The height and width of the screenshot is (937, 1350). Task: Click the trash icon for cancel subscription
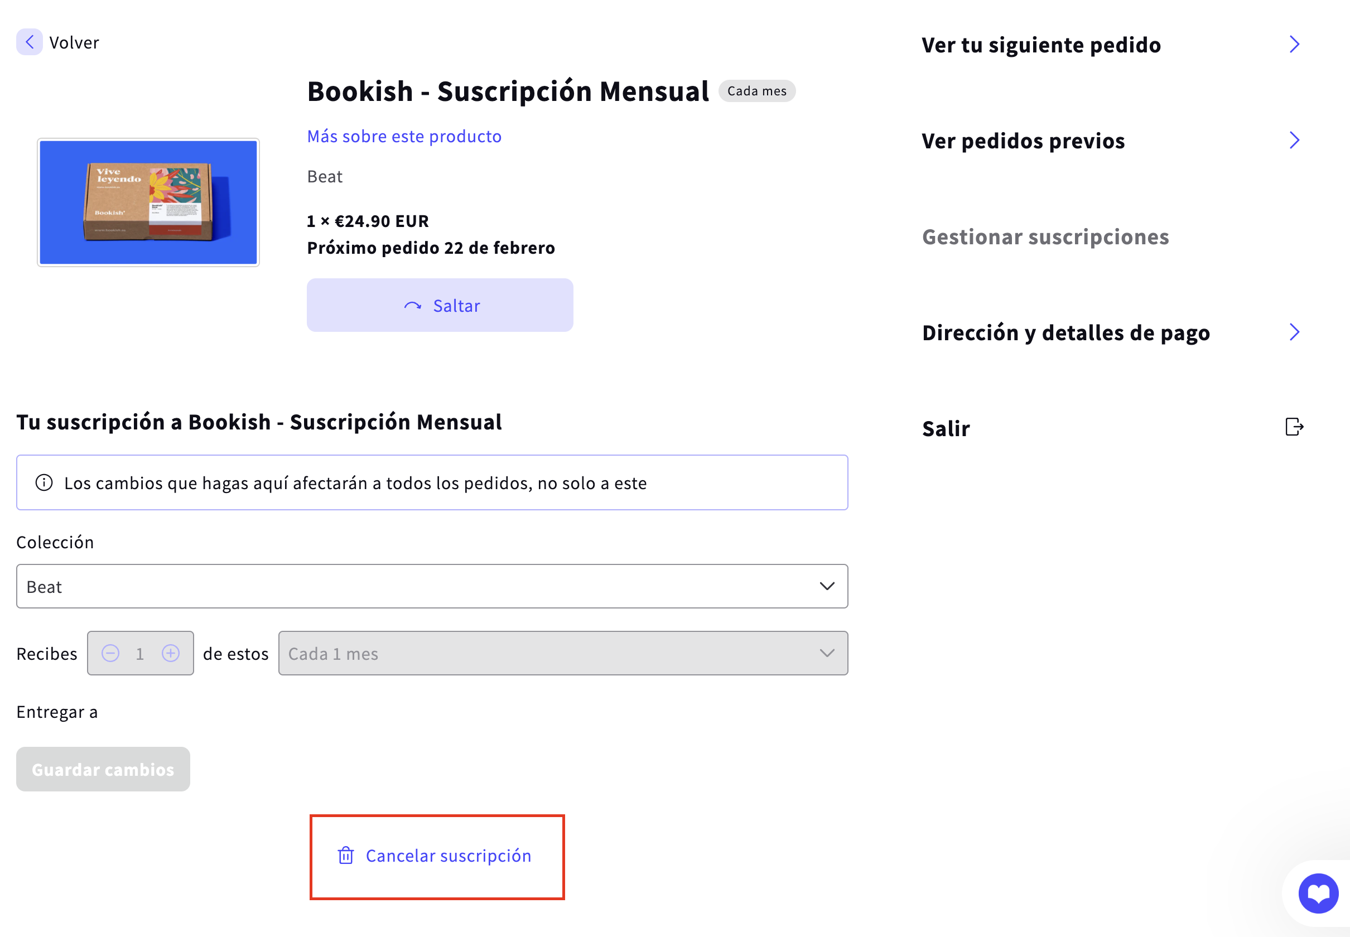click(x=345, y=856)
